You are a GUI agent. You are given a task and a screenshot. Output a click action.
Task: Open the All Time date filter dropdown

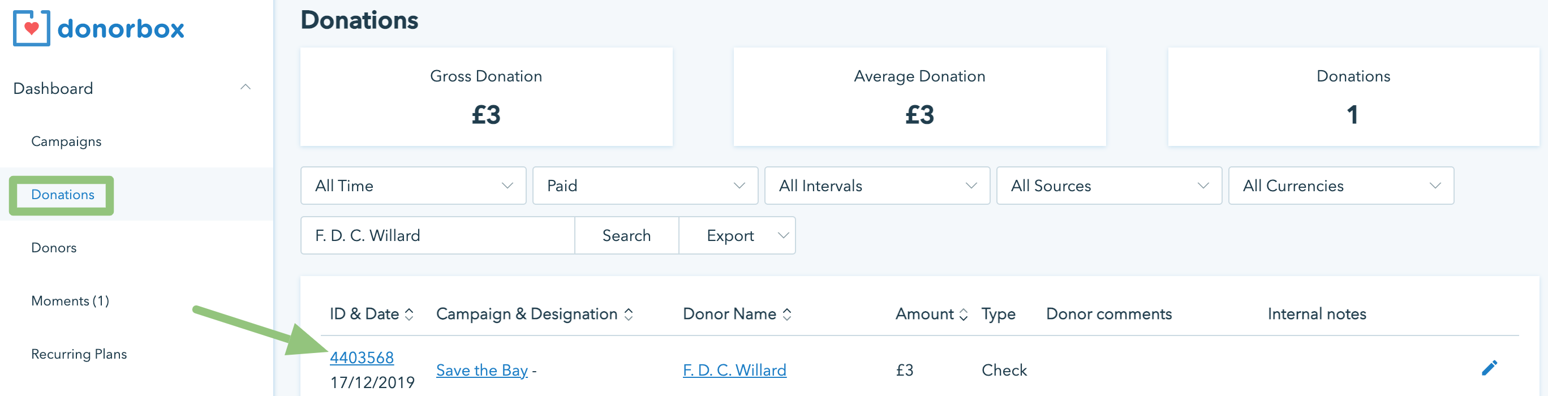point(413,186)
